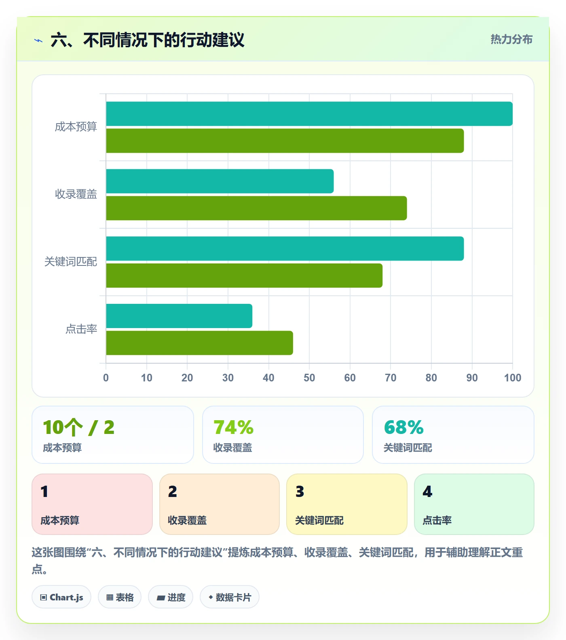Click the title 六、不同情况下的行动建议
Viewport: 566px width, 640px height.
148,40
